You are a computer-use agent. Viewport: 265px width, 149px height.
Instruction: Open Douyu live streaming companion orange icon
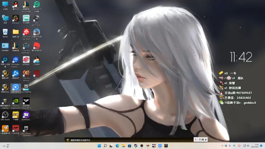[5, 130]
